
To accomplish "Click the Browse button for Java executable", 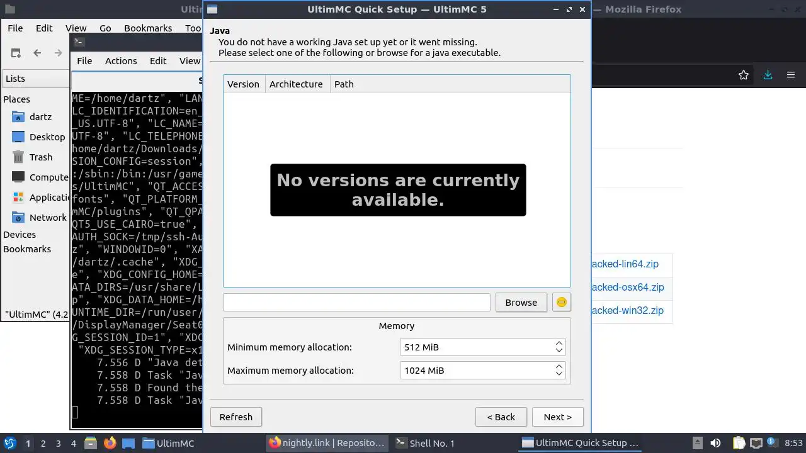I will click(521, 303).
